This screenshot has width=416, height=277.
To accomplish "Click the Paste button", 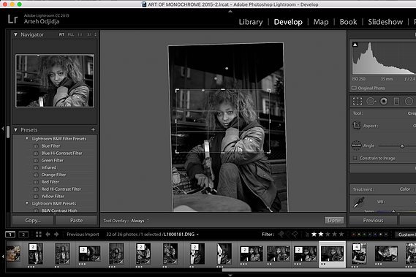I will 77,221.
